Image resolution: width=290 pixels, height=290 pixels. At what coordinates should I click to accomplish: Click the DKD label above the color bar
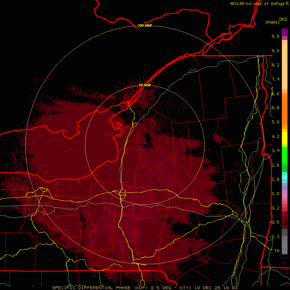(283, 19)
